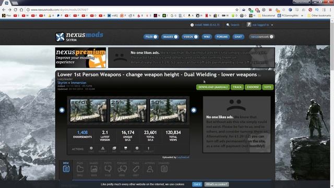The image size is (334, 188).
Task: Expand the nexusnetwork dropdown
Action: point(261,37)
